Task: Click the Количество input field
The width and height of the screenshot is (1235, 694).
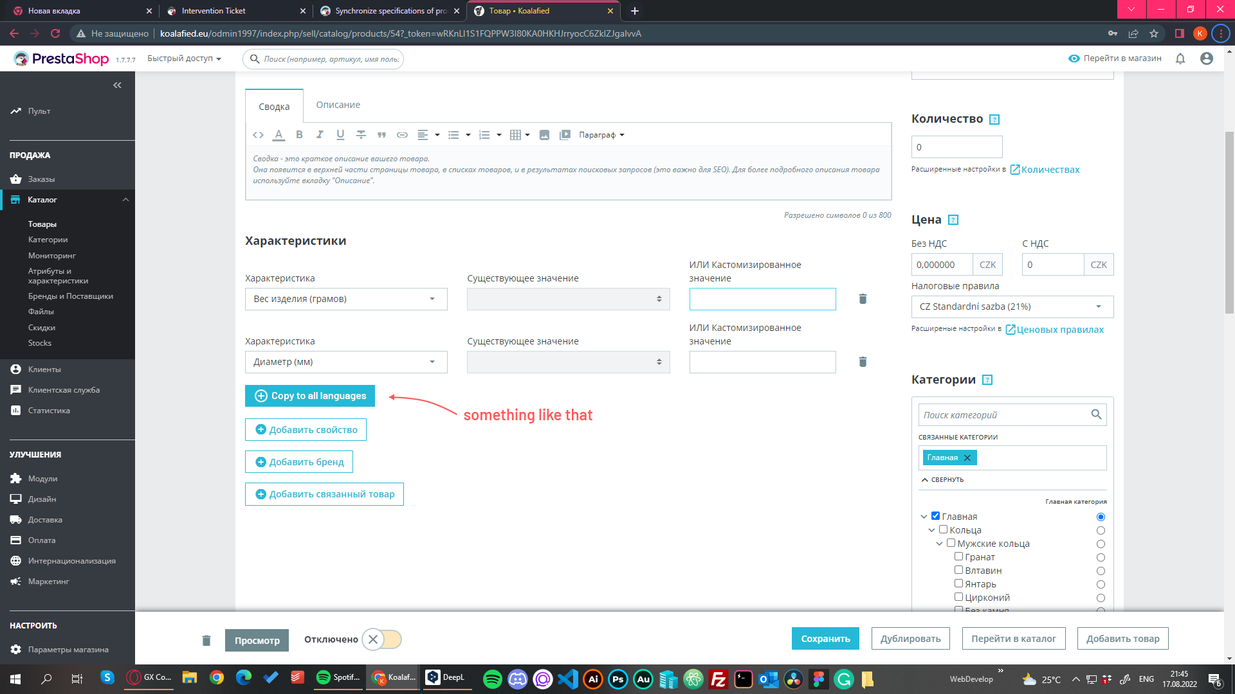Action: coord(956,147)
